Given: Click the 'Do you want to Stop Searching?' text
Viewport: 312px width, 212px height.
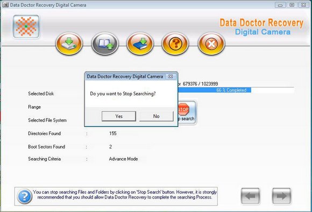Looking at the screenshot, I should pyautogui.click(x=123, y=94).
